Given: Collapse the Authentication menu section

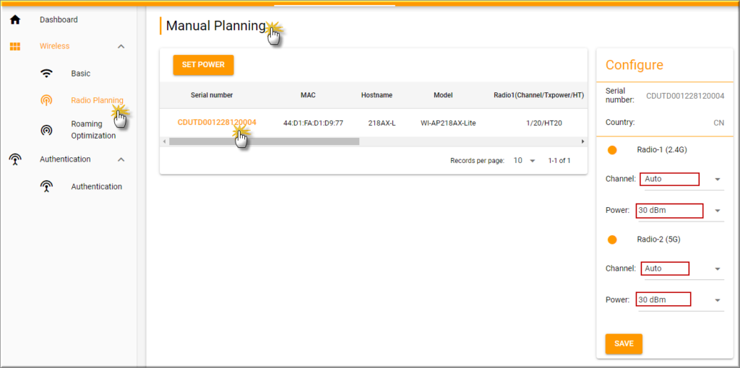Looking at the screenshot, I should click(x=121, y=159).
